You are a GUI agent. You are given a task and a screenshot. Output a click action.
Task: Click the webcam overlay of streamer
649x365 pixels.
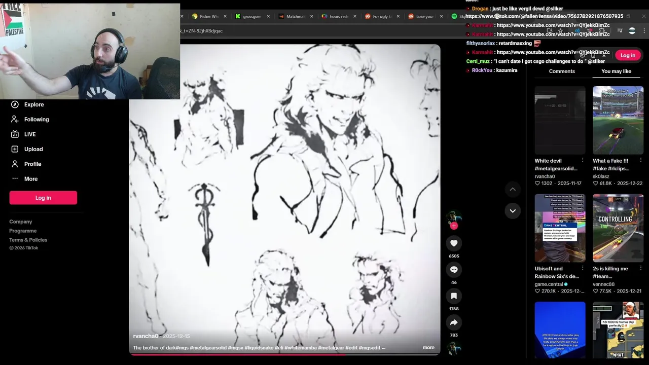pos(90,51)
